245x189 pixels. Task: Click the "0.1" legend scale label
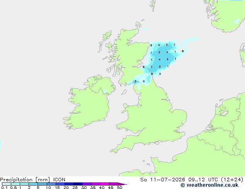[4, 187]
